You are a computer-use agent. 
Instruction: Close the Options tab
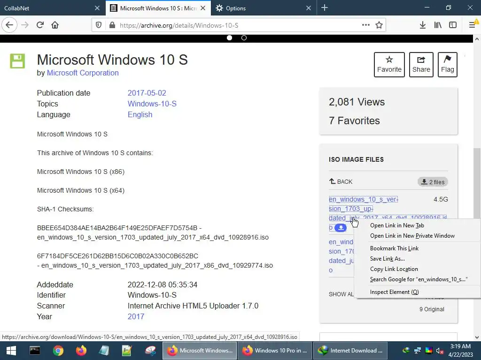click(309, 8)
